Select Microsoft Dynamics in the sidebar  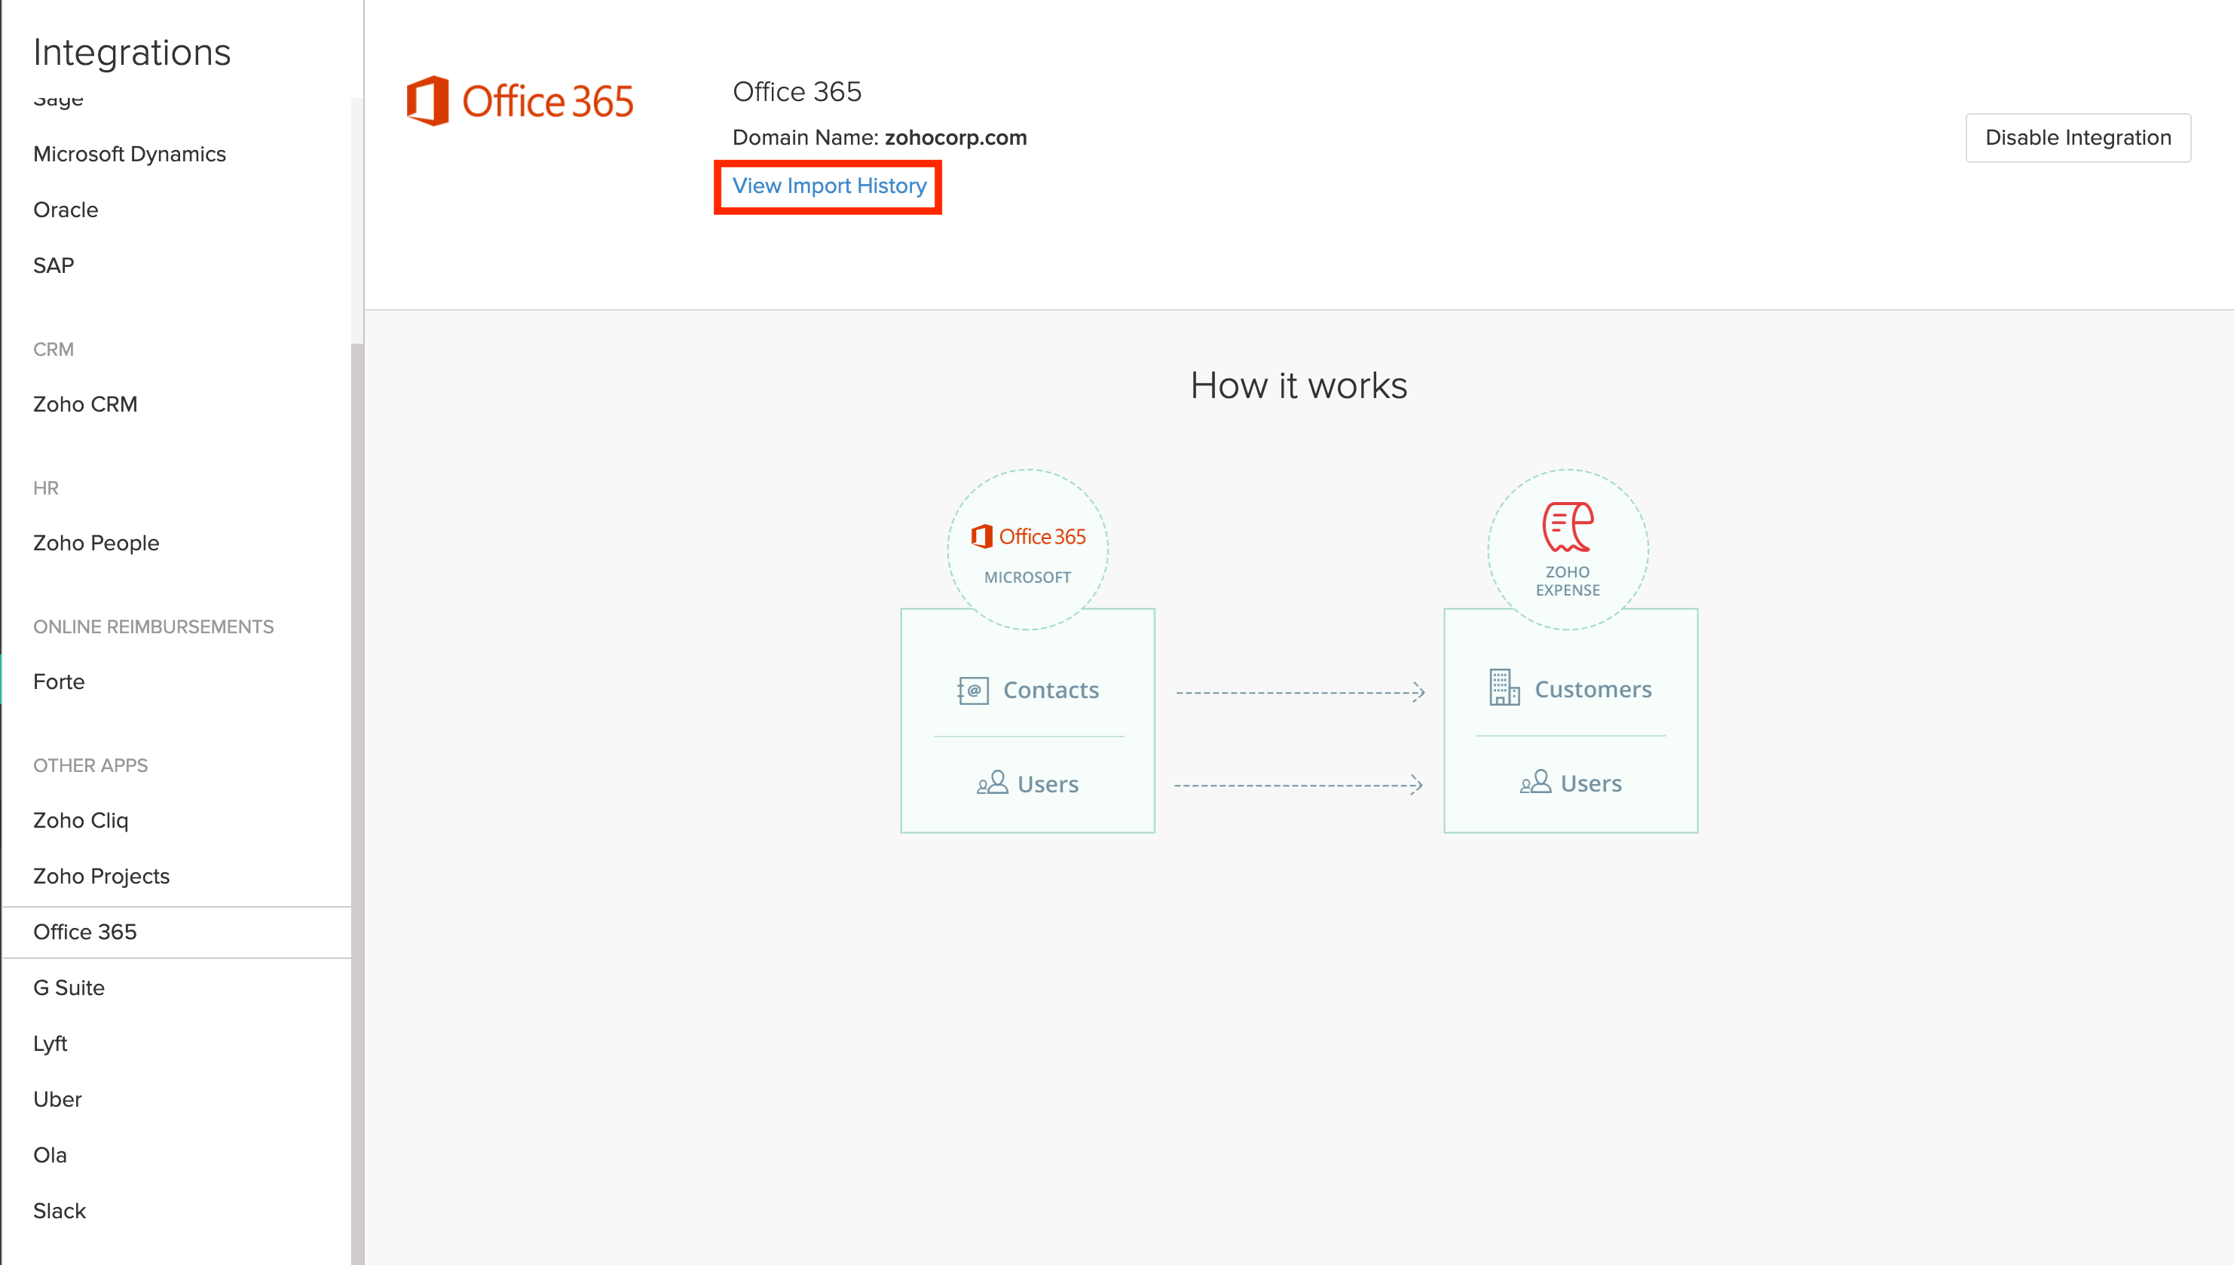tap(130, 154)
